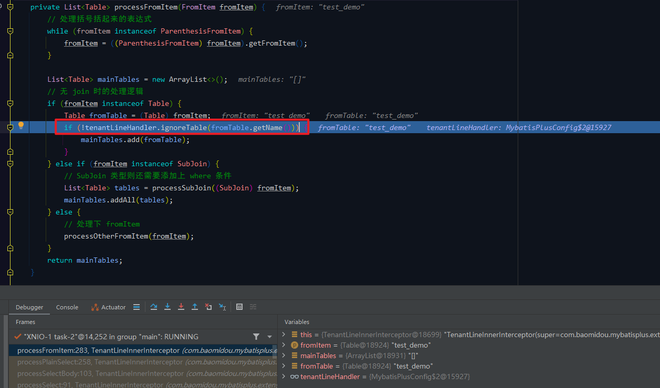The image size is (660, 388).
Task: Click the Frames panel header
Action: (26, 322)
